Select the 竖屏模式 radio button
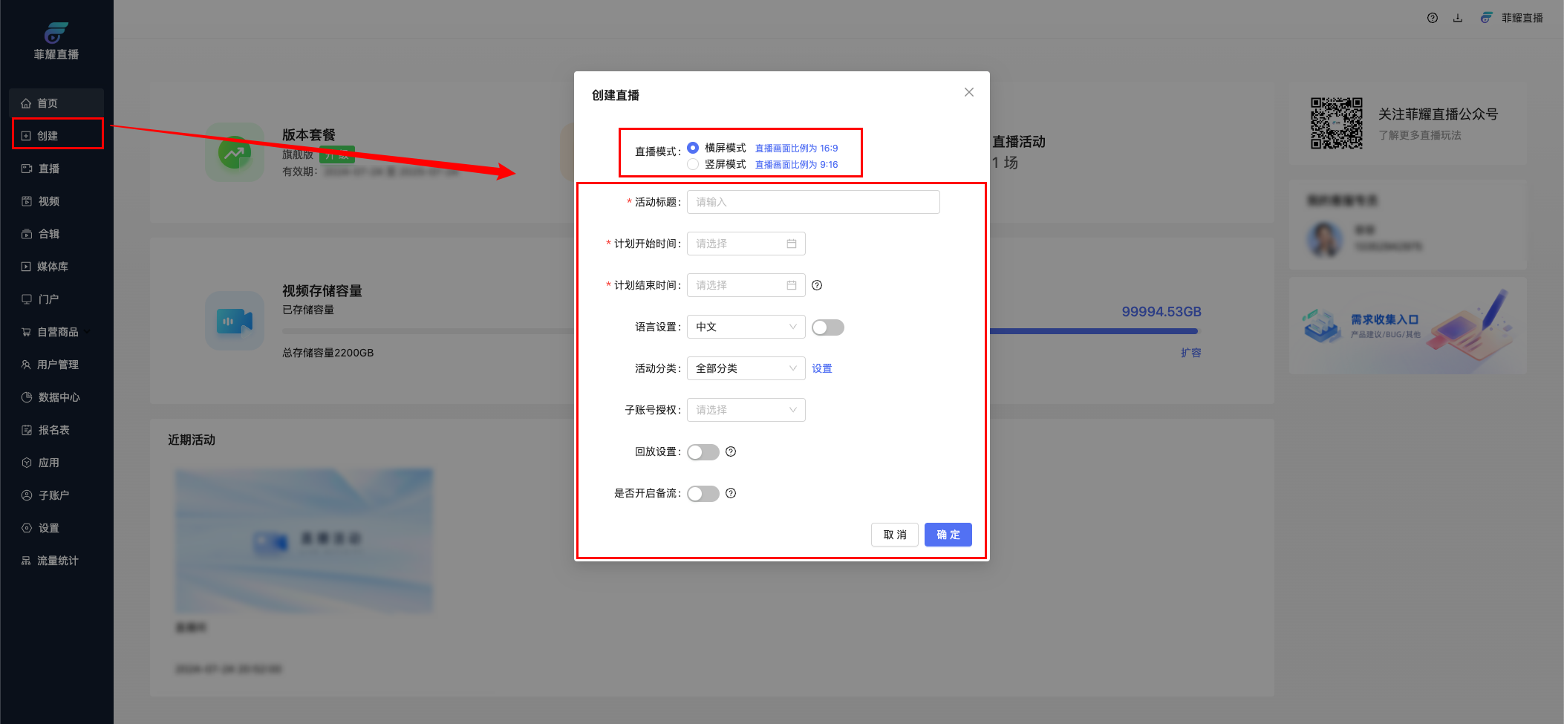The image size is (1564, 724). pos(693,164)
